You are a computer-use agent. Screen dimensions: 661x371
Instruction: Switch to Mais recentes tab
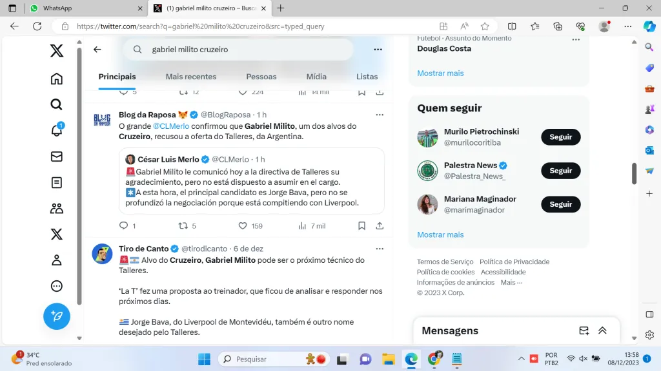point(191,77)
